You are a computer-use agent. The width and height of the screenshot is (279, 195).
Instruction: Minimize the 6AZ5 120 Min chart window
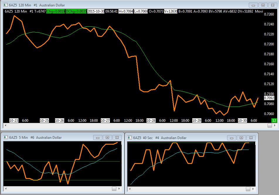point(254,5)
